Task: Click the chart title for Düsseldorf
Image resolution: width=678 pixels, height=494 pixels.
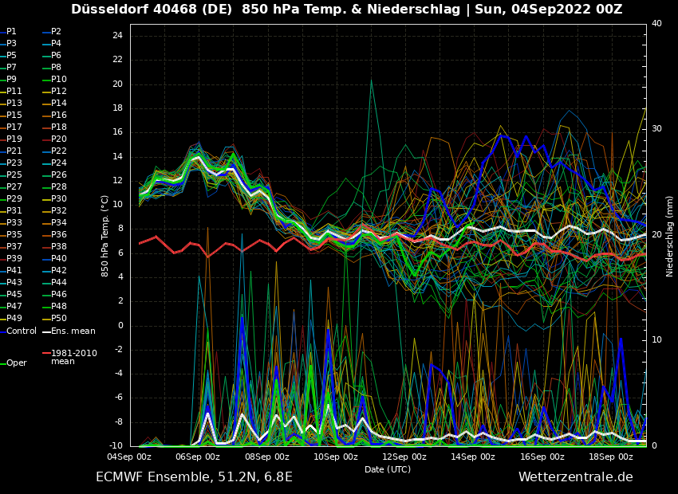Action: tap(346, 10)
